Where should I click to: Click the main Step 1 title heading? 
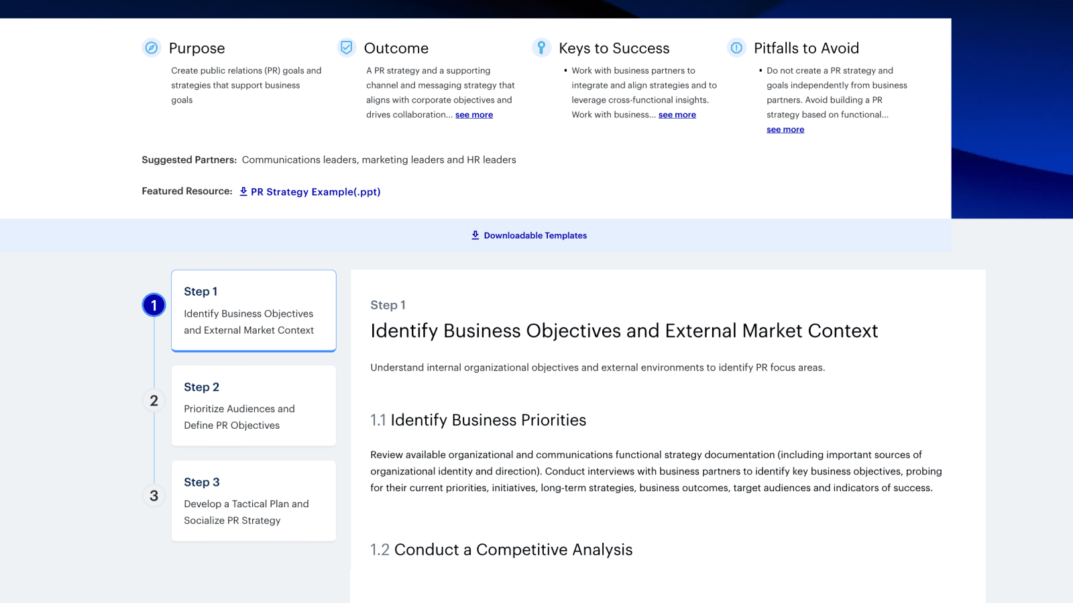(624, 331)
